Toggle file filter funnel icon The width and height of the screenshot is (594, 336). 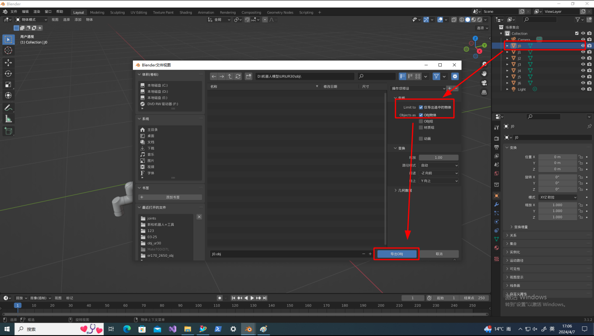[436, 76]
